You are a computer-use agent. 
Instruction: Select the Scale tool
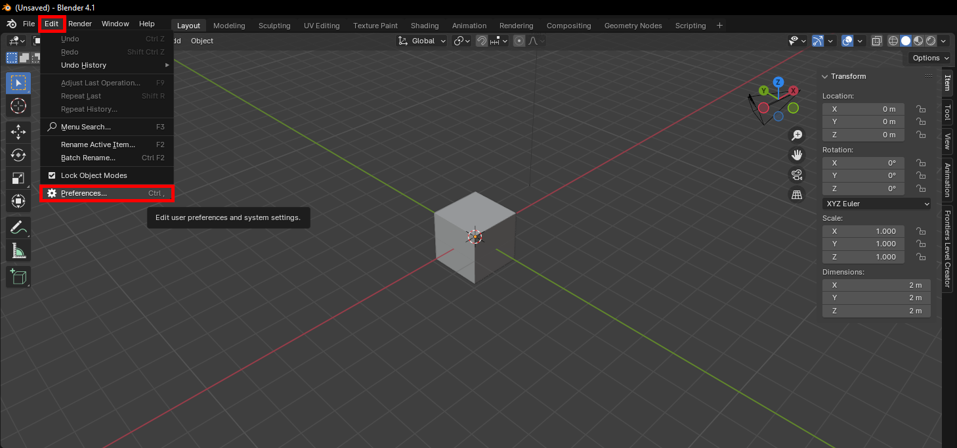tap(18, 178)
